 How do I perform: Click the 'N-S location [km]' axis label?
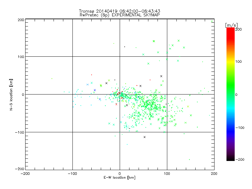(x=11, y=94)
